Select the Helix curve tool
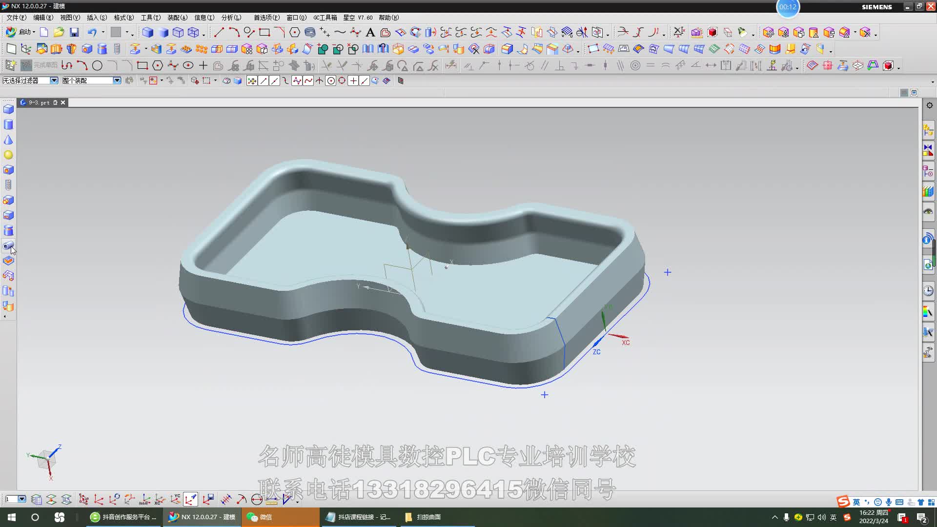 pyautogui.click(x=310, y=32)
